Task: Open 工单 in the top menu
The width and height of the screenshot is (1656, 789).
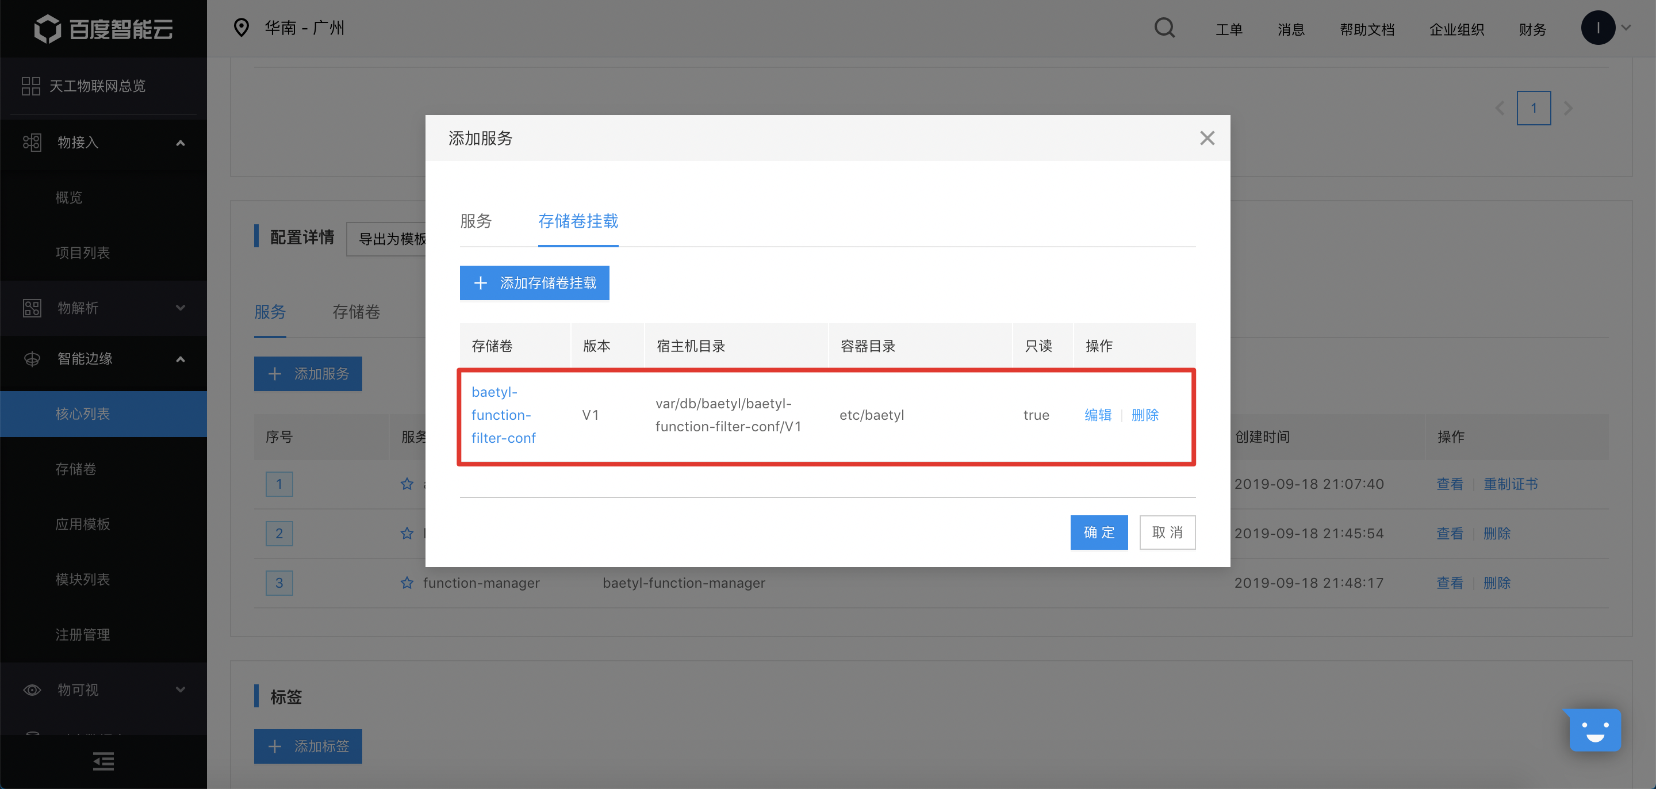Action: pyautogui.click(x=1229, y=29)
